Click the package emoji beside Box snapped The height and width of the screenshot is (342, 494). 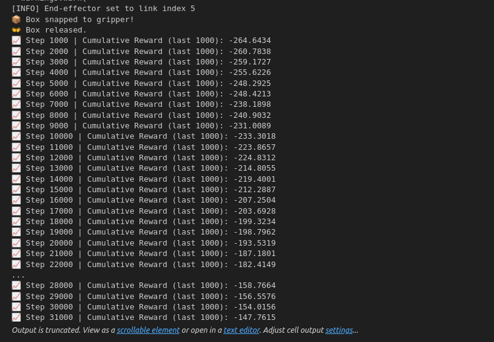tap(17, 20)
